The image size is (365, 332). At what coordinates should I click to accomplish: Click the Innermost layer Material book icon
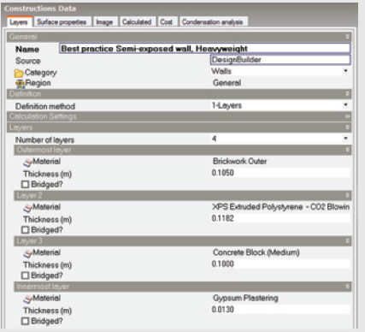[x=27, y=299]
